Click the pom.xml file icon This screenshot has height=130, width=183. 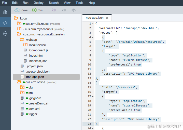tap(22, 109)
